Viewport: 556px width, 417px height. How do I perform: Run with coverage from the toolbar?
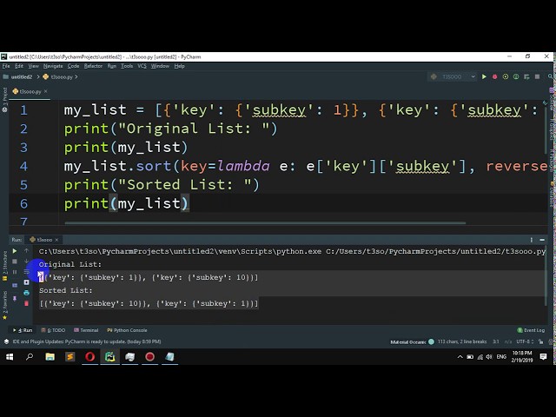point(506,76)
